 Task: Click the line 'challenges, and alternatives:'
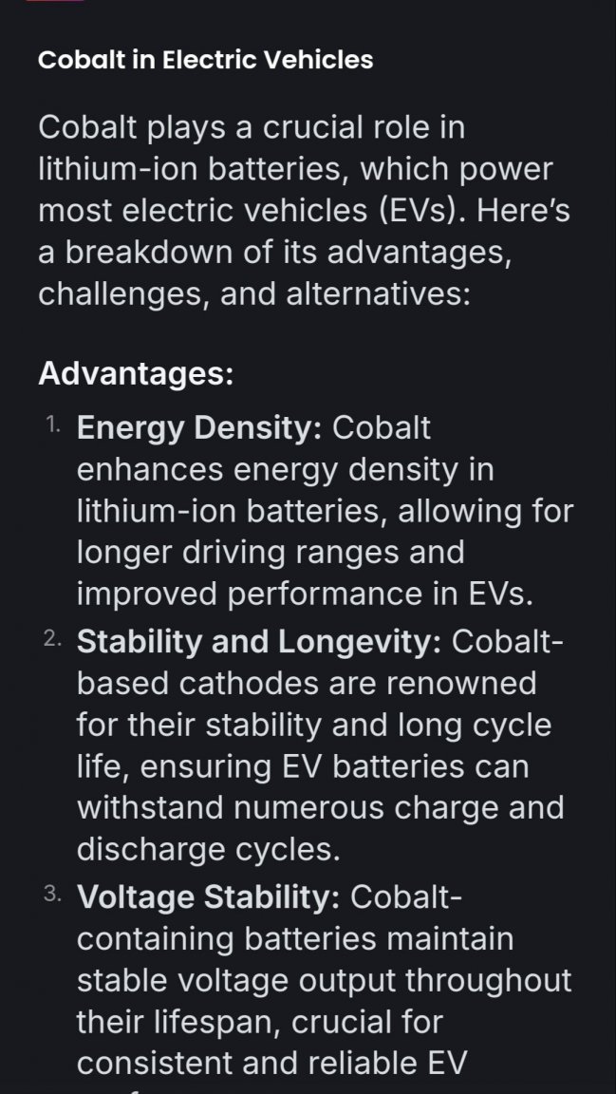pos(254,295)
